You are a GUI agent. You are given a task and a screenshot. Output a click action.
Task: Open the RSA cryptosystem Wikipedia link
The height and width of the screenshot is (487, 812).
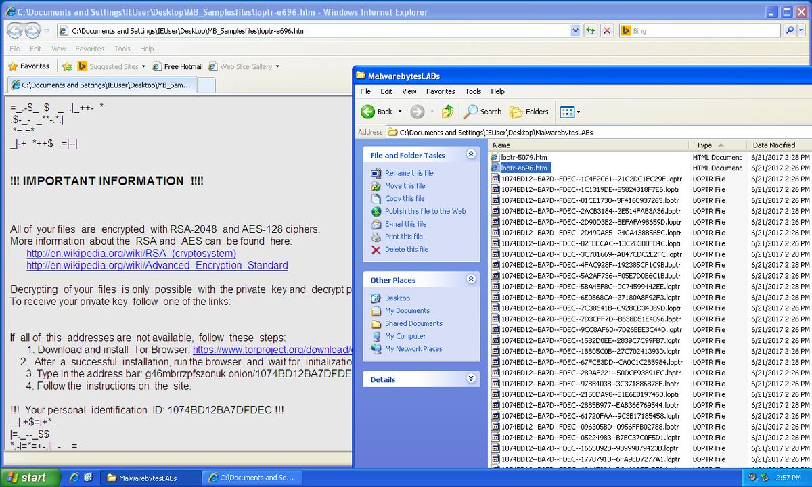click(x=131, y=254)
